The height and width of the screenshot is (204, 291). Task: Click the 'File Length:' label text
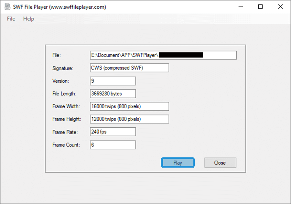(x=64, y=94)
